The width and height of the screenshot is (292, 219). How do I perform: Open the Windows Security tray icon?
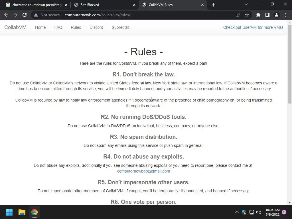coord(244,212)
